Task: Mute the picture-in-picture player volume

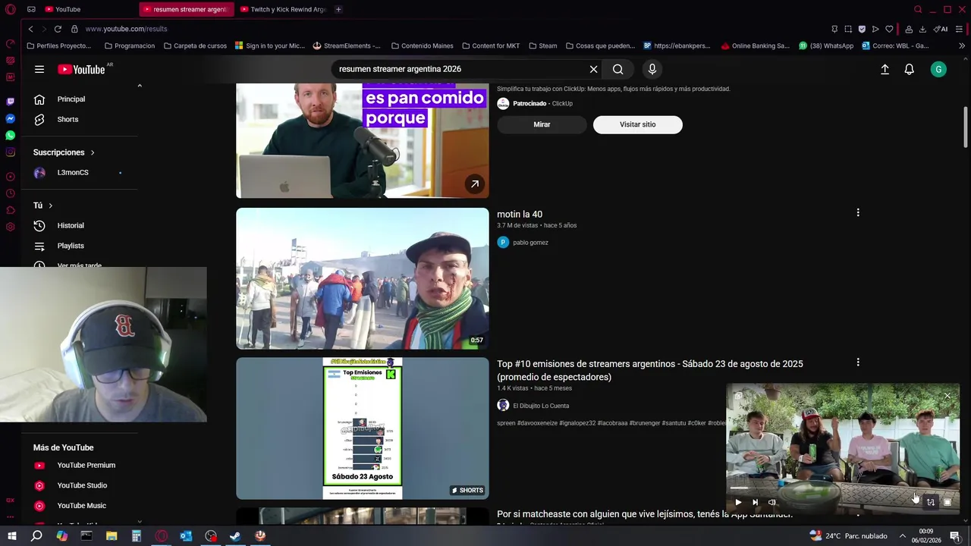Action: pyautogui.click(x=772, y=502)
